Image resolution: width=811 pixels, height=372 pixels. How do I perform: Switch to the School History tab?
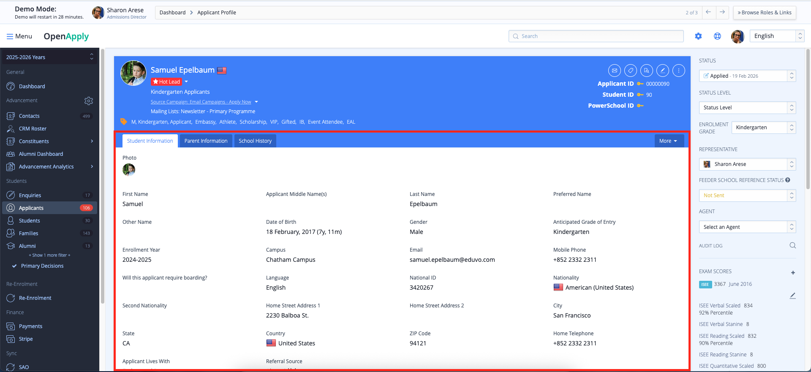pos(255,141)
